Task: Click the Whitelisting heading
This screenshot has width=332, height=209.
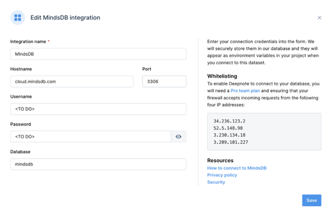Action: pos(222,76)
